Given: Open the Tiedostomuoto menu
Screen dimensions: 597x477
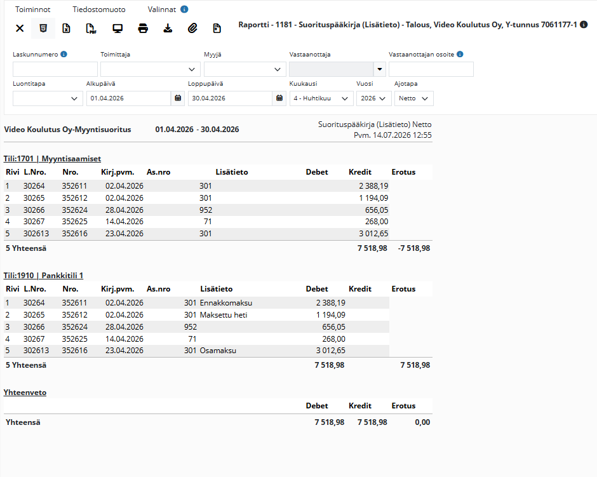Looking at the screenshot, I should (x=99, y=10).
